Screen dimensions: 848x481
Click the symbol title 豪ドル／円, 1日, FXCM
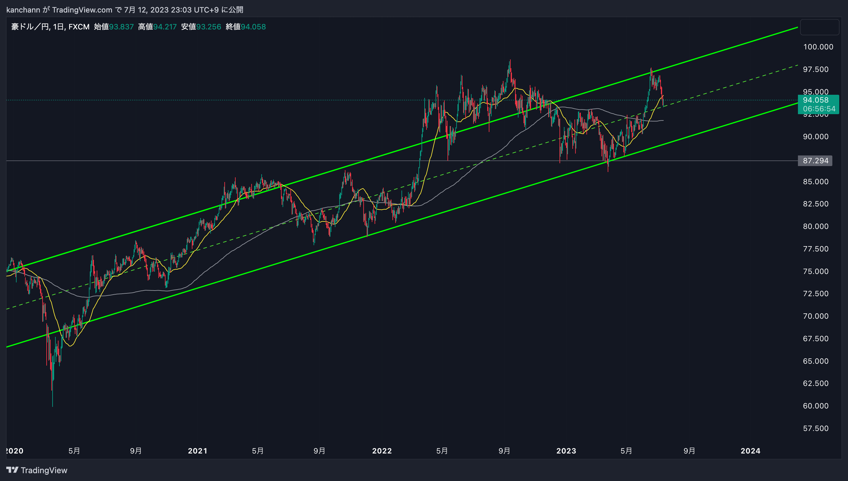[x=50, y=27]
